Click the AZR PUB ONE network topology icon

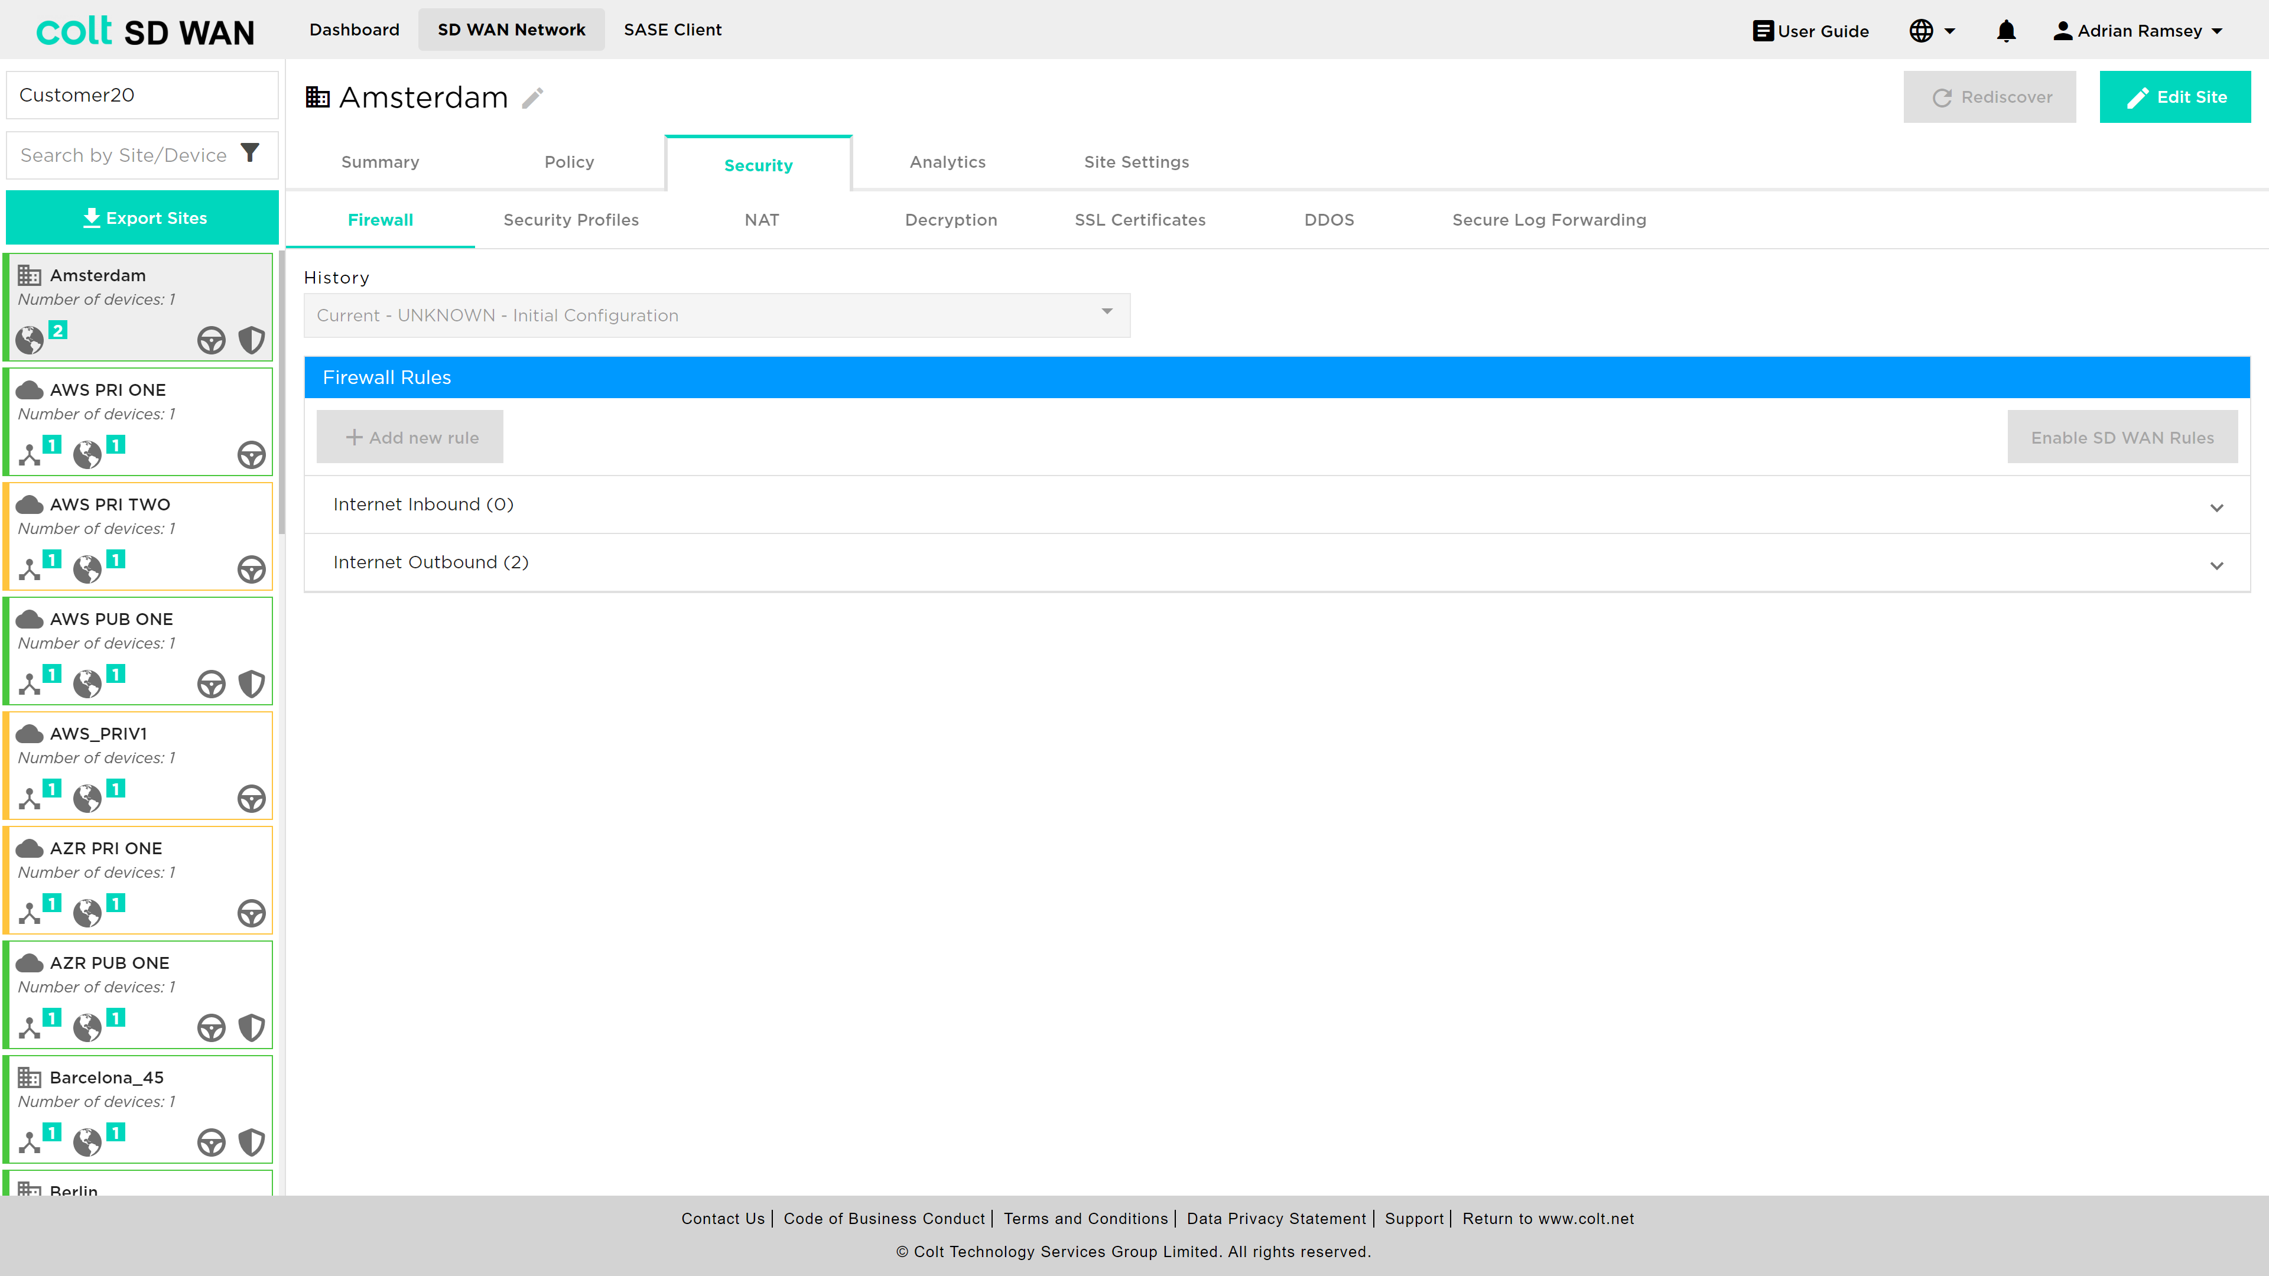[x=30, y=1027]
